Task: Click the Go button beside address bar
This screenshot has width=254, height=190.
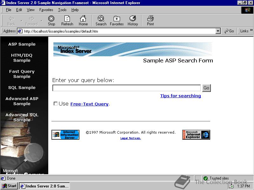Action: point(229,31)
